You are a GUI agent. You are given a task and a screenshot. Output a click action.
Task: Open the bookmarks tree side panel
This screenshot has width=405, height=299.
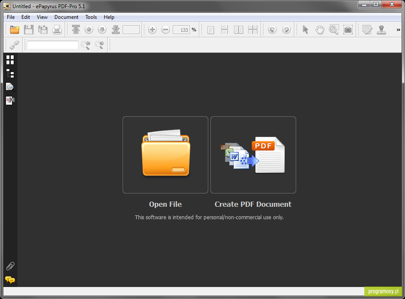point(10,73)
